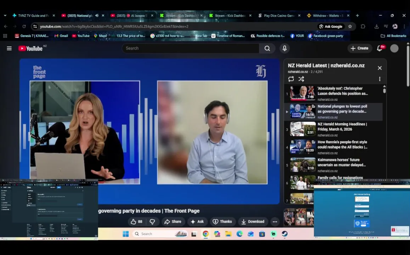
Task: Bookmark this page with star icon
Action: tap(350, 27)
